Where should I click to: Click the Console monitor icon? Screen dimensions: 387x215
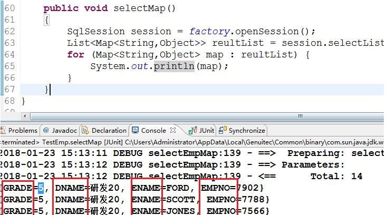pyautogui.click(x=136, y=130)
